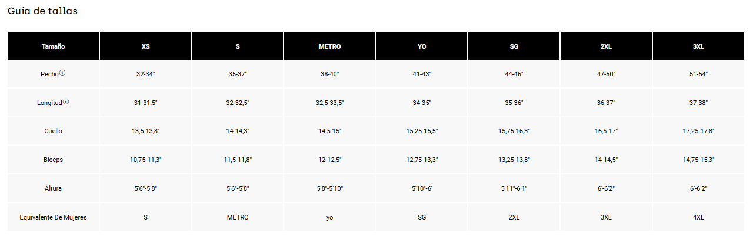Click the info icon beside Longitud
The height and width of the screenshot is (243, 753).
click(66, 102)
